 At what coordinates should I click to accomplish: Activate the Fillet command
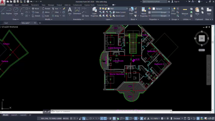(x=55, y=12)
